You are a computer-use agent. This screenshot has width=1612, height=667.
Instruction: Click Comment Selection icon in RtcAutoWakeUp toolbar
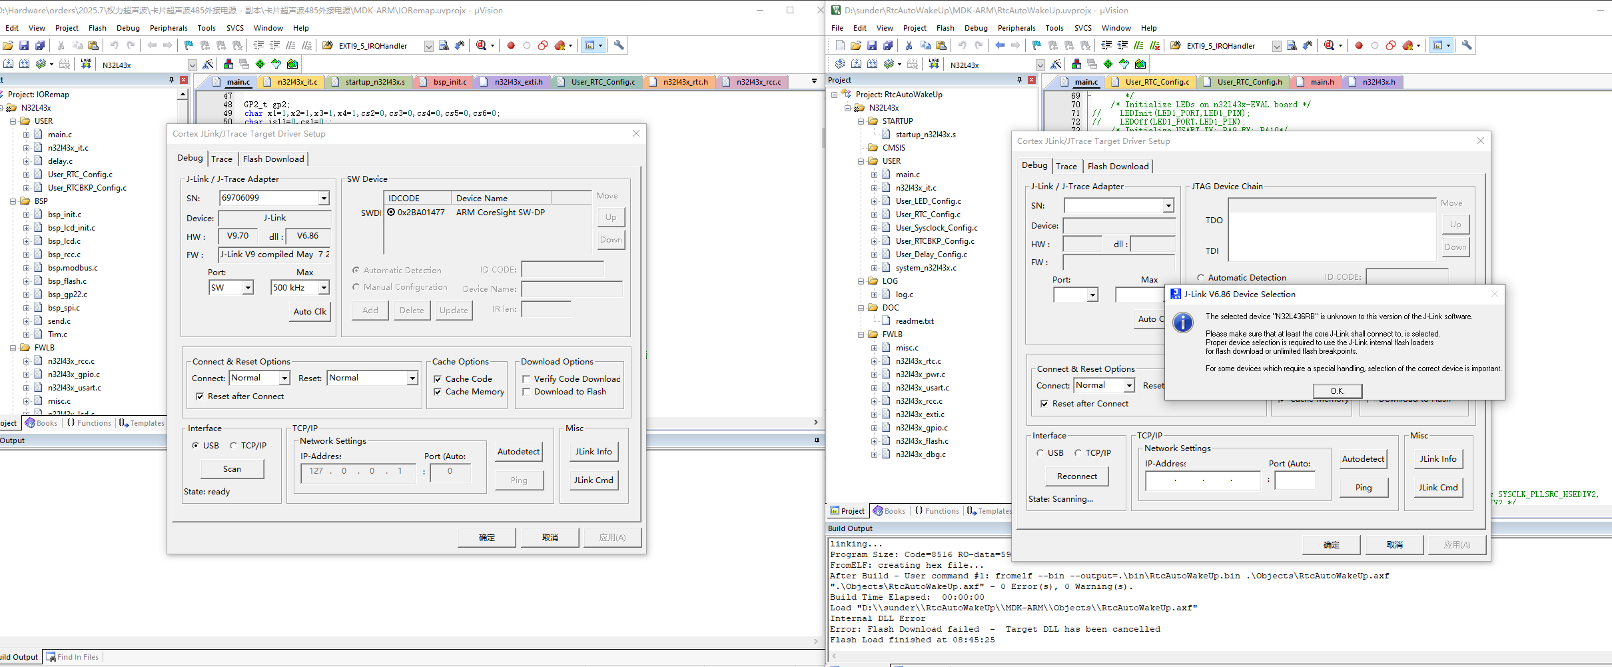[x=1138, y=45]
